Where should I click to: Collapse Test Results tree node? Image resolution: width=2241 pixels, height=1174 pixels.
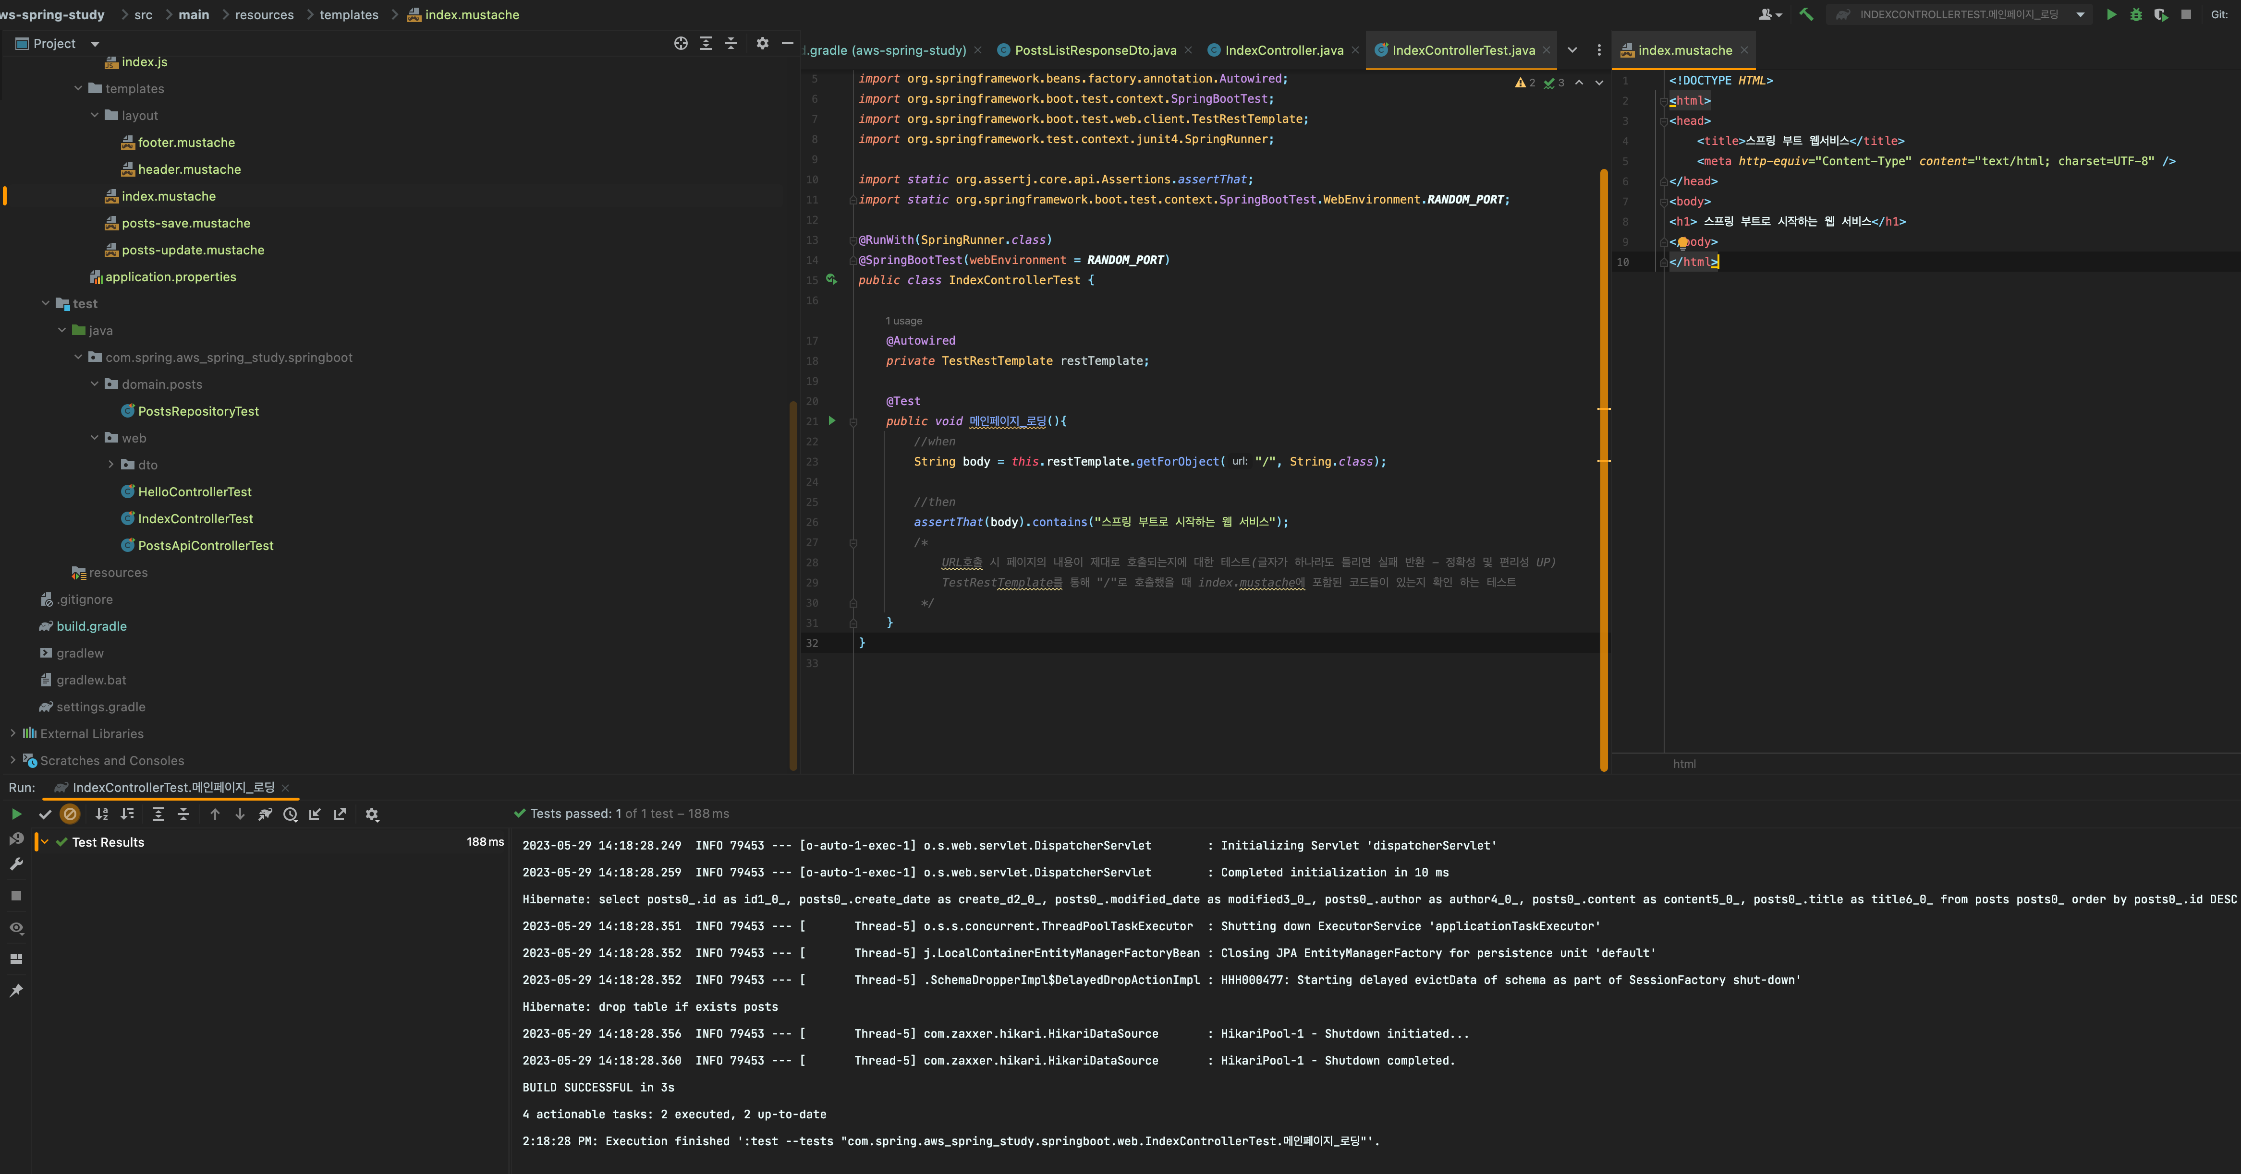click(44, 842)
